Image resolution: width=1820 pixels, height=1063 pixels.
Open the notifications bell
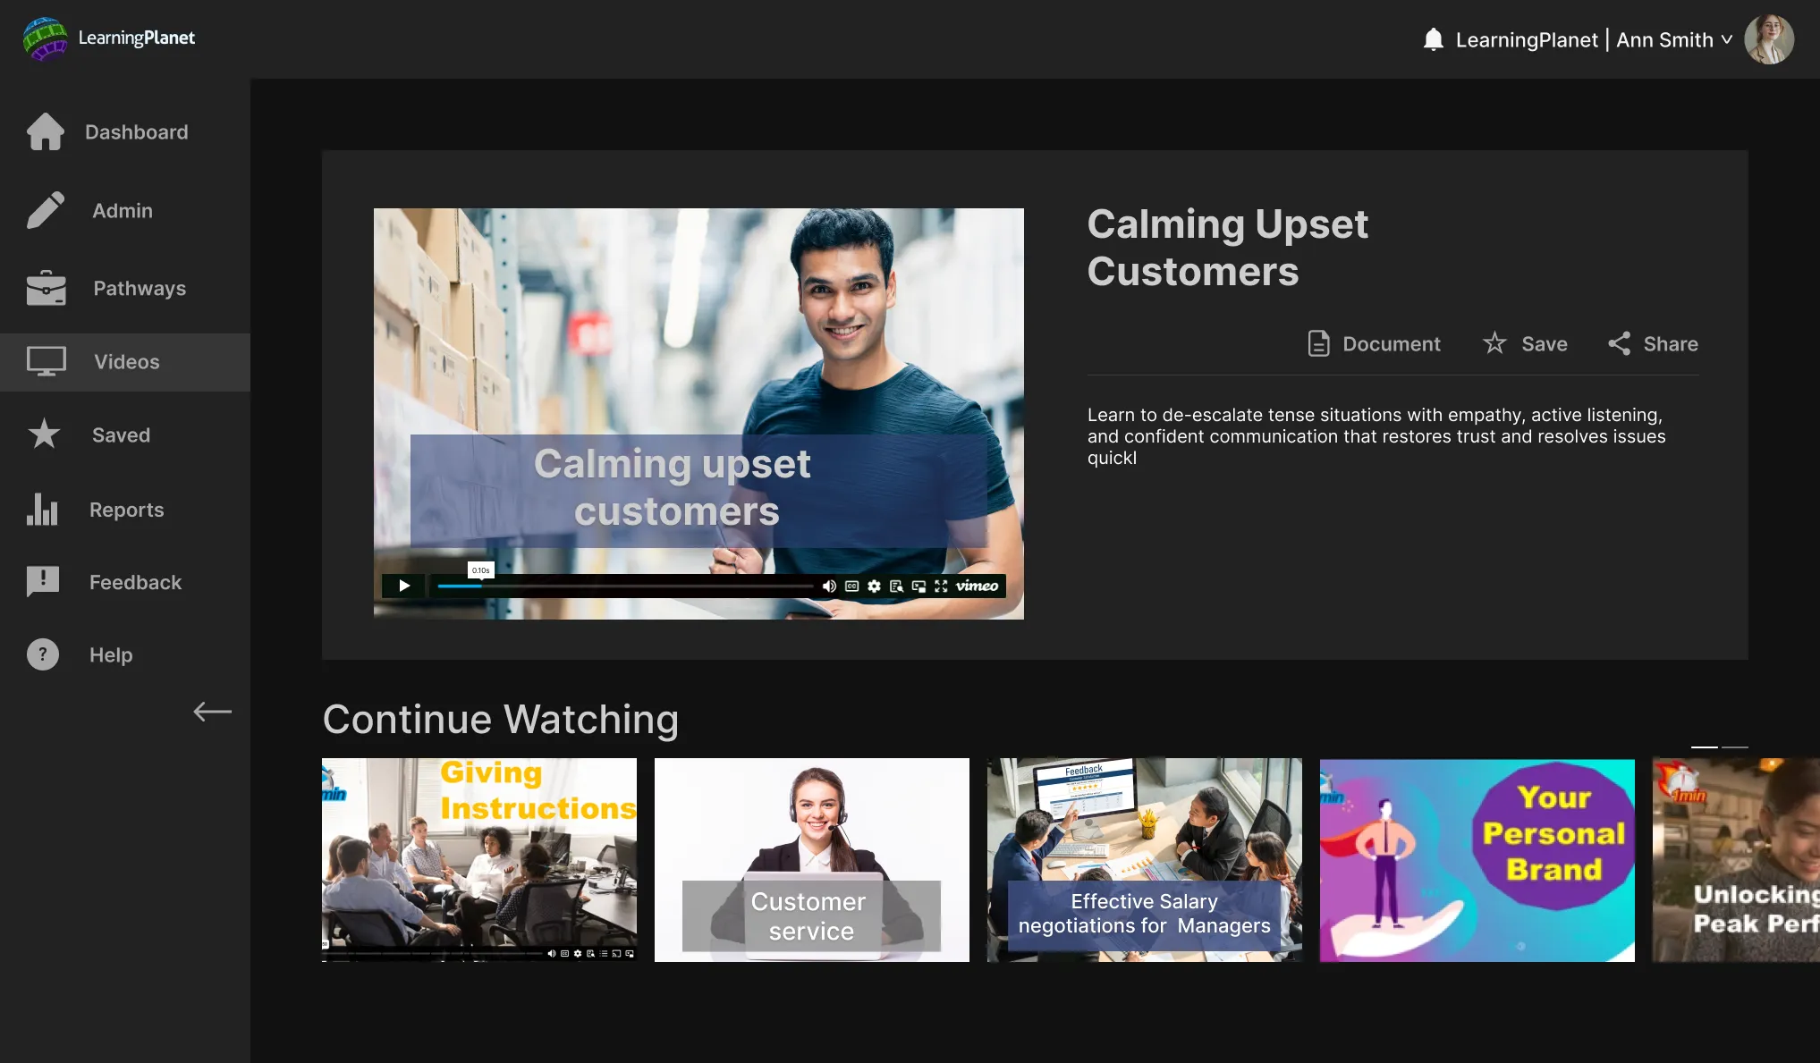tap(1433, 39)
